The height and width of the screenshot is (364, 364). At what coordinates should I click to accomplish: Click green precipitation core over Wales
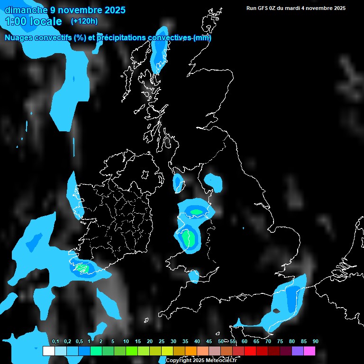pos(188,238)
